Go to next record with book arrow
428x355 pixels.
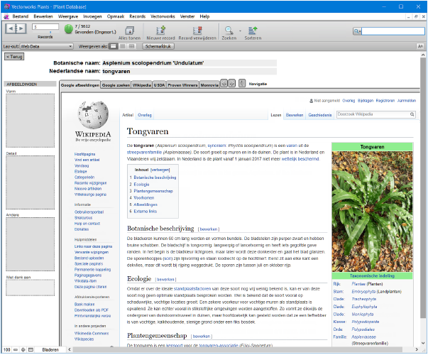tap(21, 28)
